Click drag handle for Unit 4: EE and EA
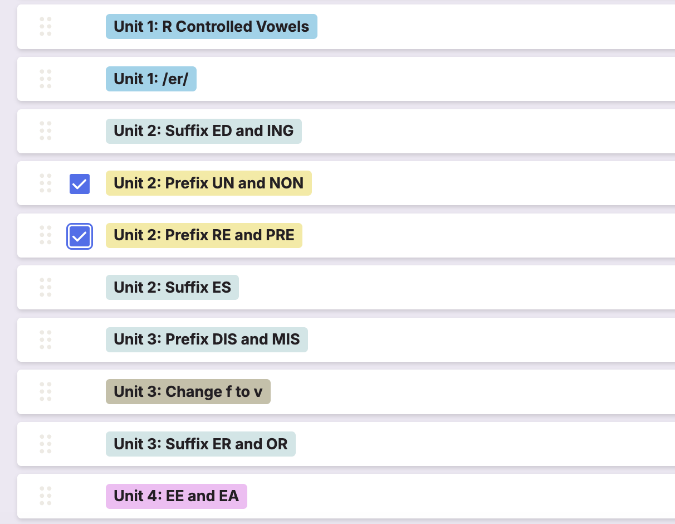 pos(46,496)
